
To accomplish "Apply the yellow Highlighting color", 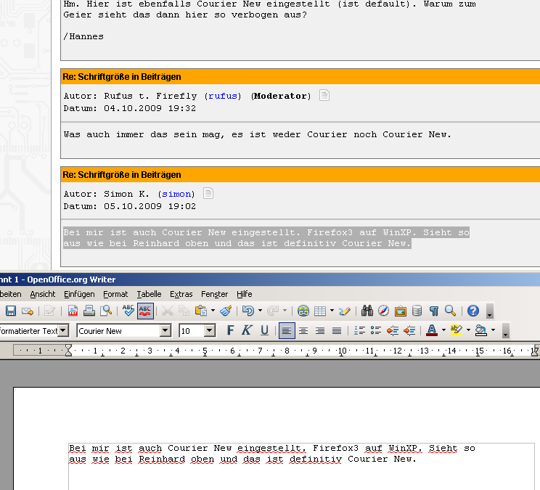I will [457, 330].
